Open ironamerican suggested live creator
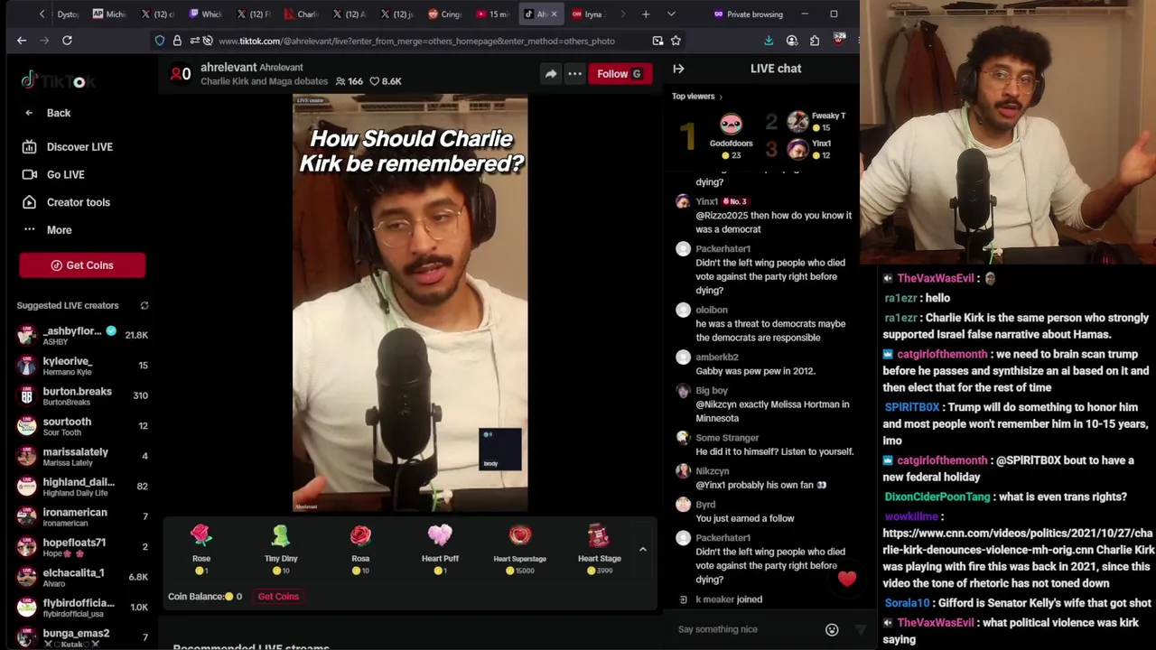This screenshot has height=650, width=1156. coord(81,516)
